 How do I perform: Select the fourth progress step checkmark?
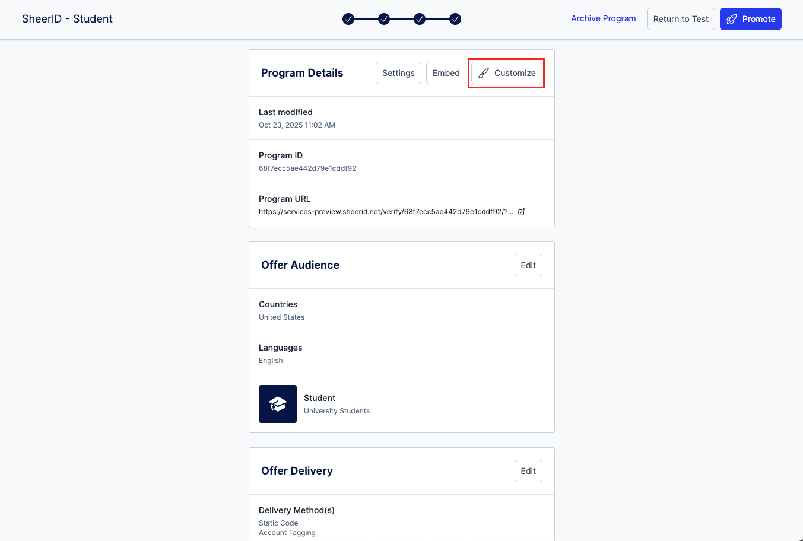[455, 19]
